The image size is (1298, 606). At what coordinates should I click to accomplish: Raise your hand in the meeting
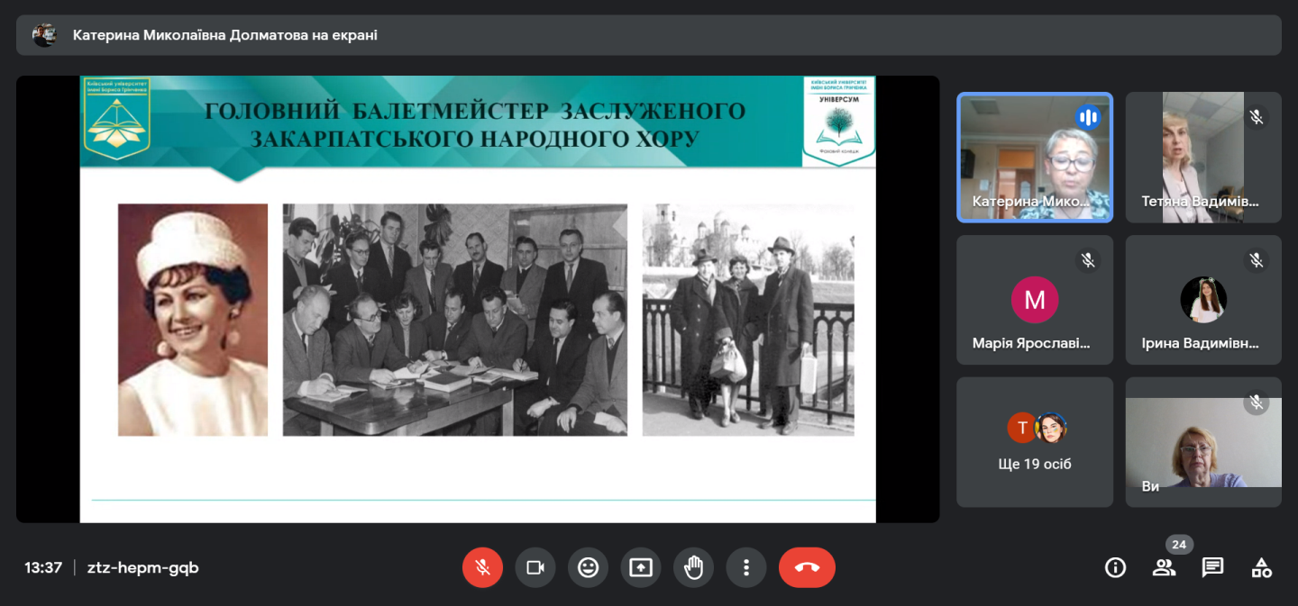click(x=693, y=567)
